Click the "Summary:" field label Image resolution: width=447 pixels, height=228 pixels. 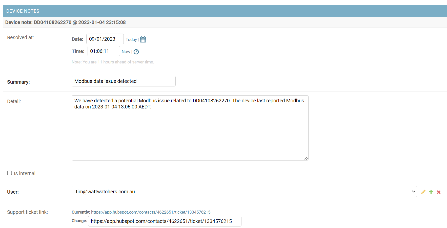point(18,82)
